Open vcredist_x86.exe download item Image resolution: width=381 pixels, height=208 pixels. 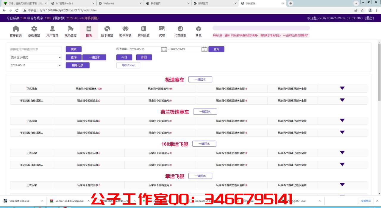point(19,201)
